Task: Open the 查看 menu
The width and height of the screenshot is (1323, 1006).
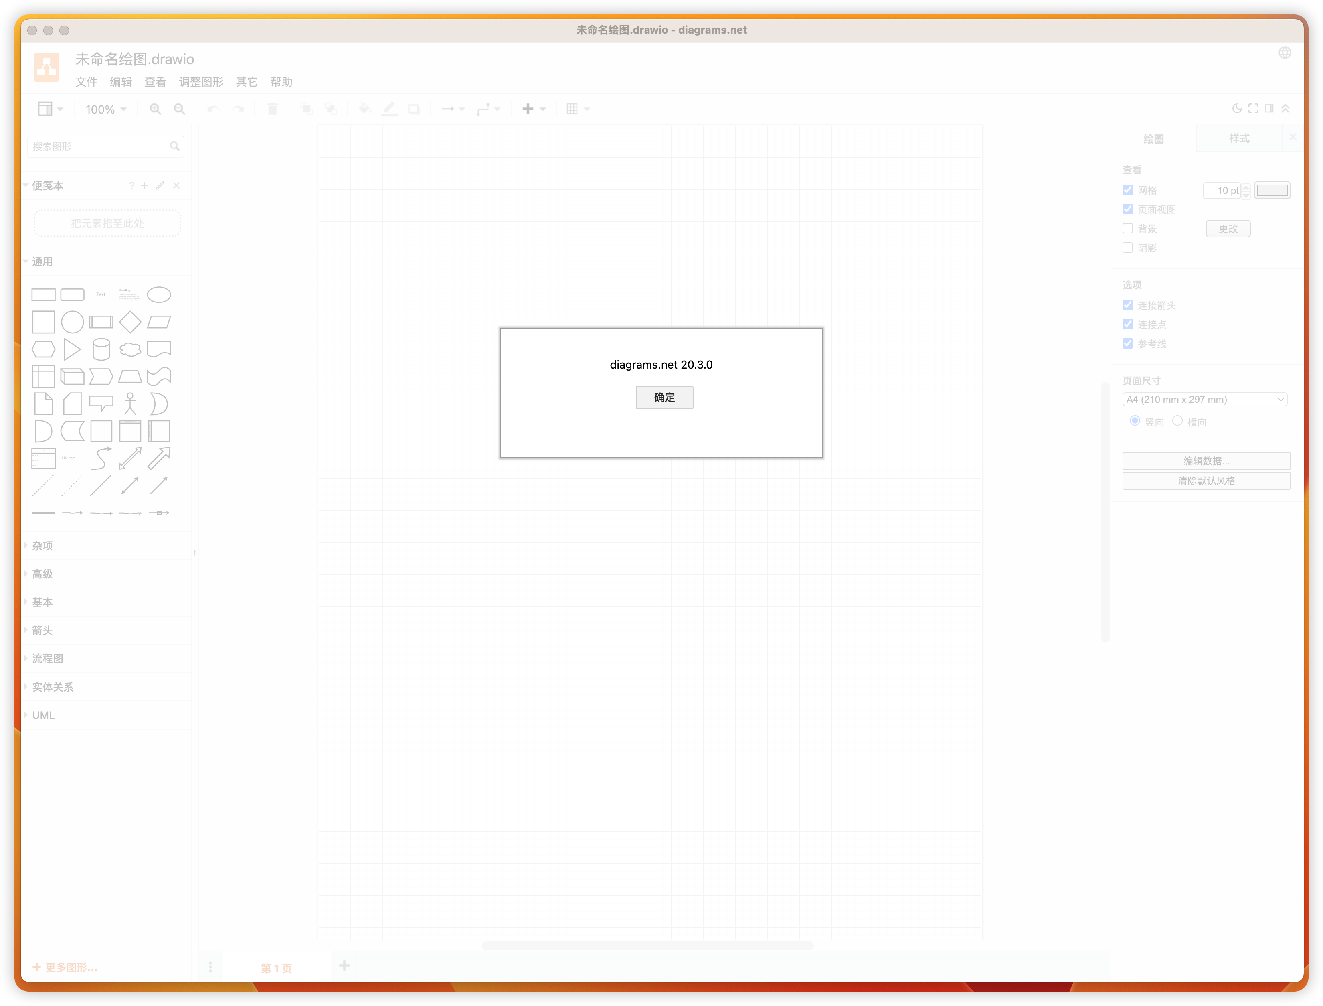Action: tap(155, 82)
